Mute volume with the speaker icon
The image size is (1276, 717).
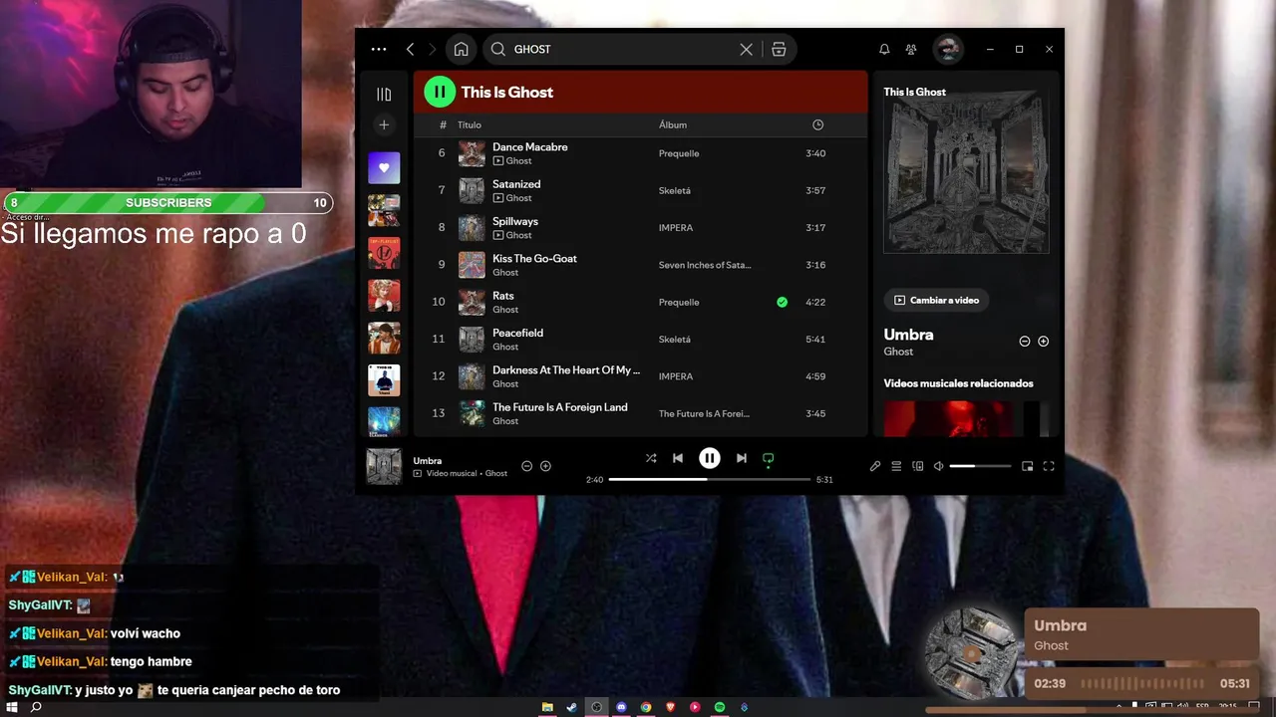[x=938, y=466]
